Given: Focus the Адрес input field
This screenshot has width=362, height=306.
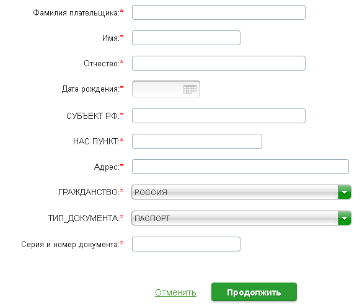Looking at the screenshot, I should click(241, 167).
